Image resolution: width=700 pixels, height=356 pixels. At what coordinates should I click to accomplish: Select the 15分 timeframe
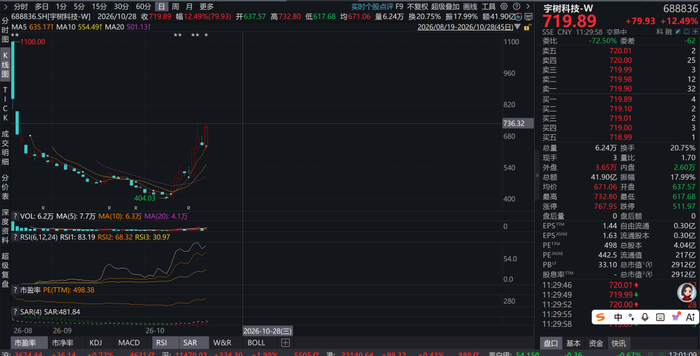point(99,6)
